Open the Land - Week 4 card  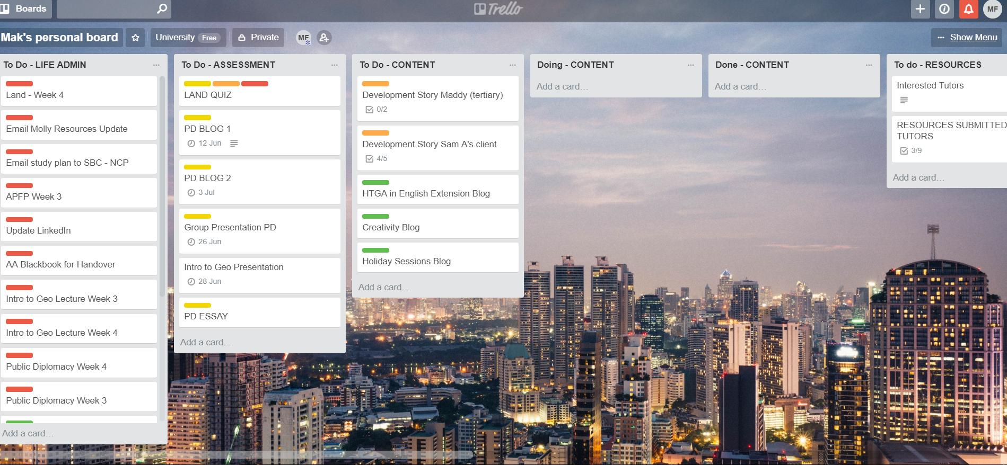[x=79, y=91]
